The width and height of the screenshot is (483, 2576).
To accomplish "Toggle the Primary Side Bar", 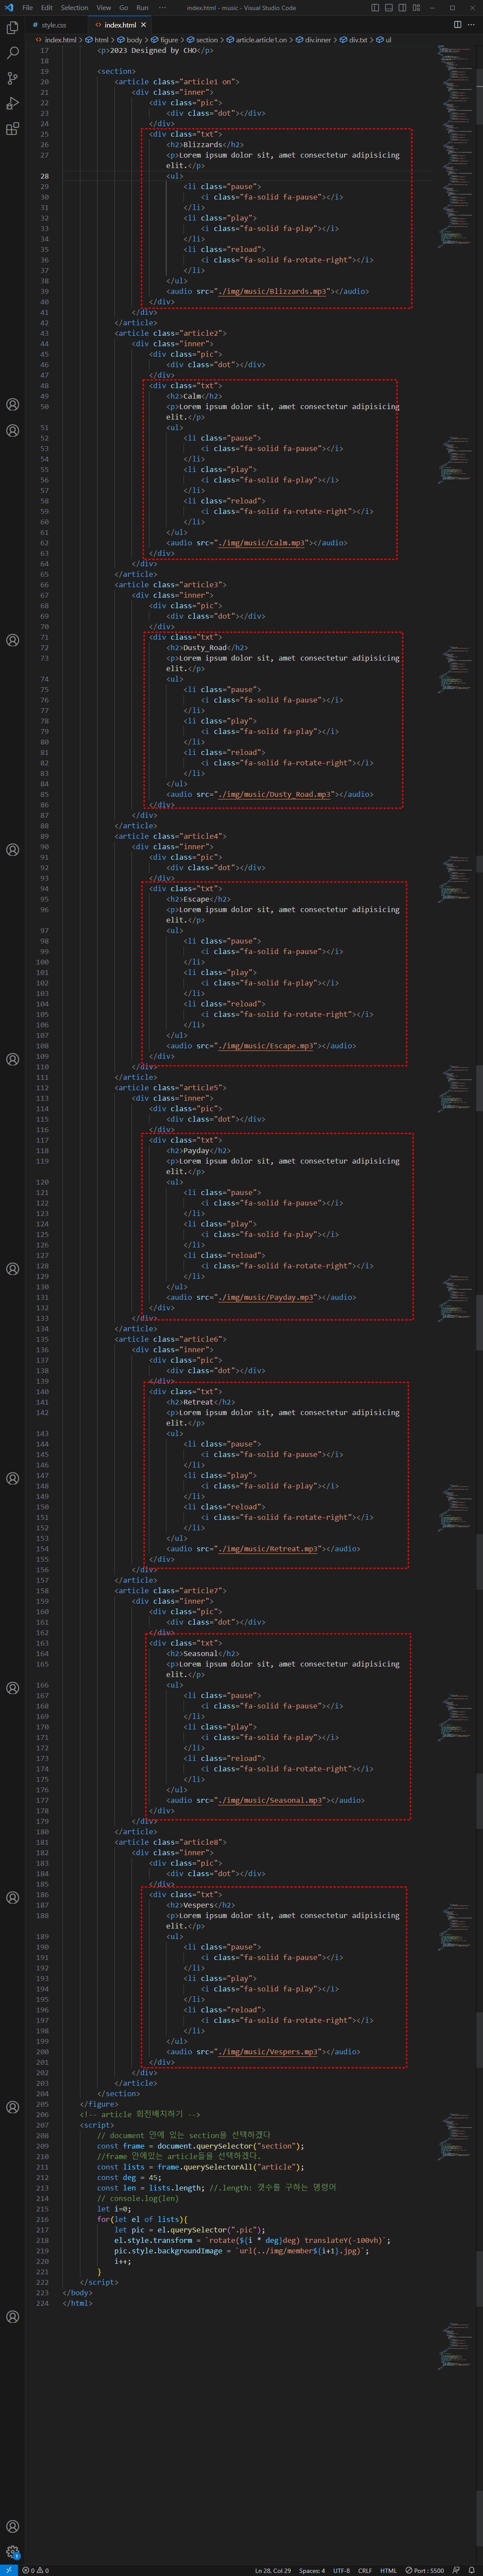I will tap(375, 7).
